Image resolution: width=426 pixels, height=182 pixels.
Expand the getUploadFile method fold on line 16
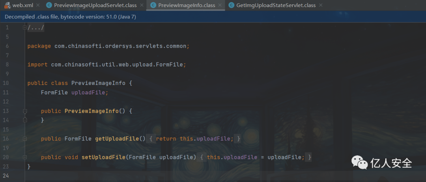click(25, 139)
